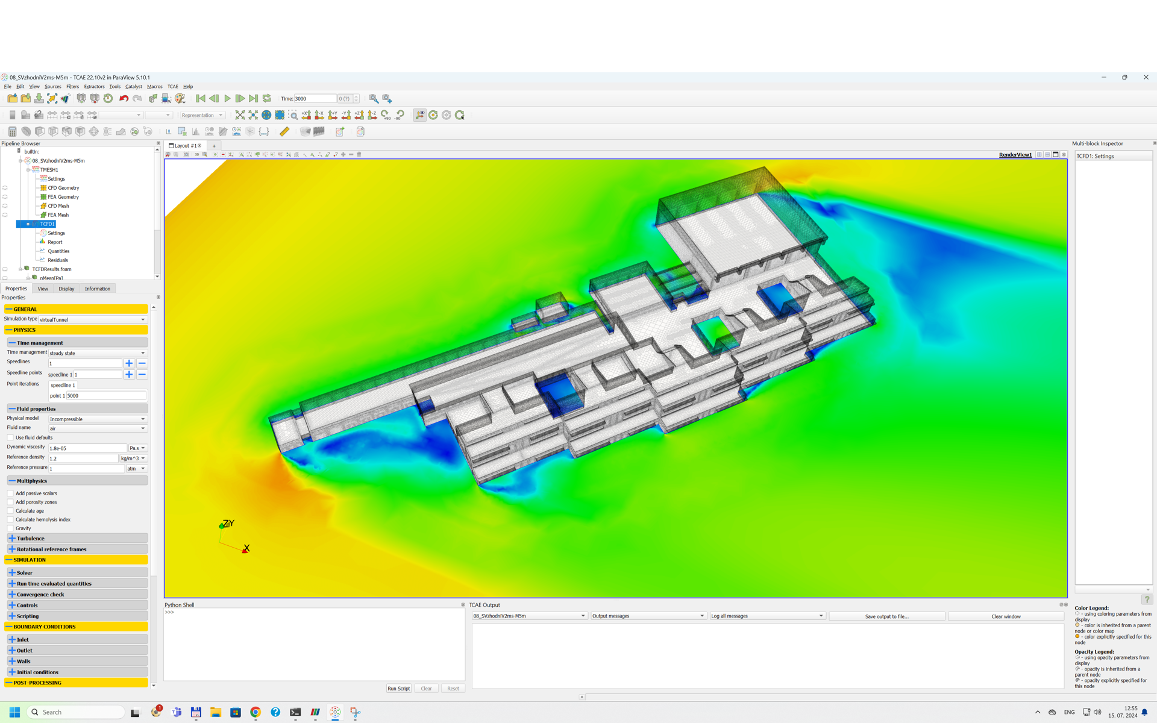Click the Run Script button
Screen dimensions: 1157x723
tap(398, 689)
